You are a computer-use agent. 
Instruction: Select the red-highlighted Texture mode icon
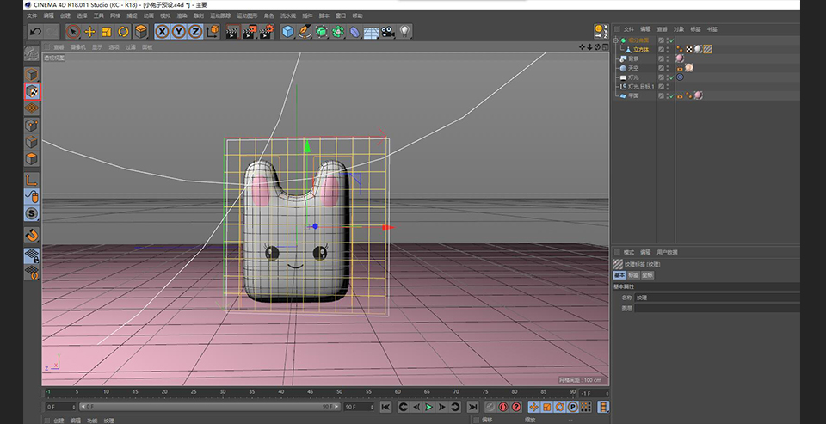32,92
